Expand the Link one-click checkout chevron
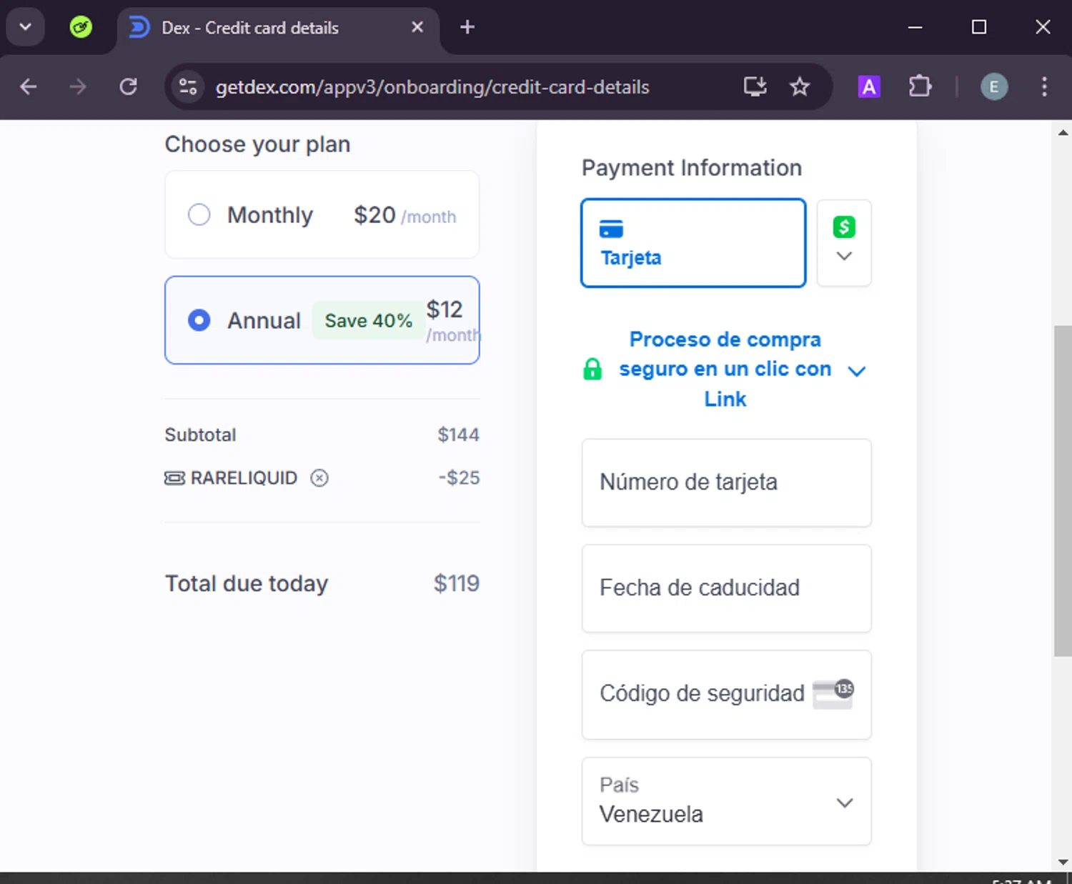Screen dimensions: 1072x884 point(856,371)
